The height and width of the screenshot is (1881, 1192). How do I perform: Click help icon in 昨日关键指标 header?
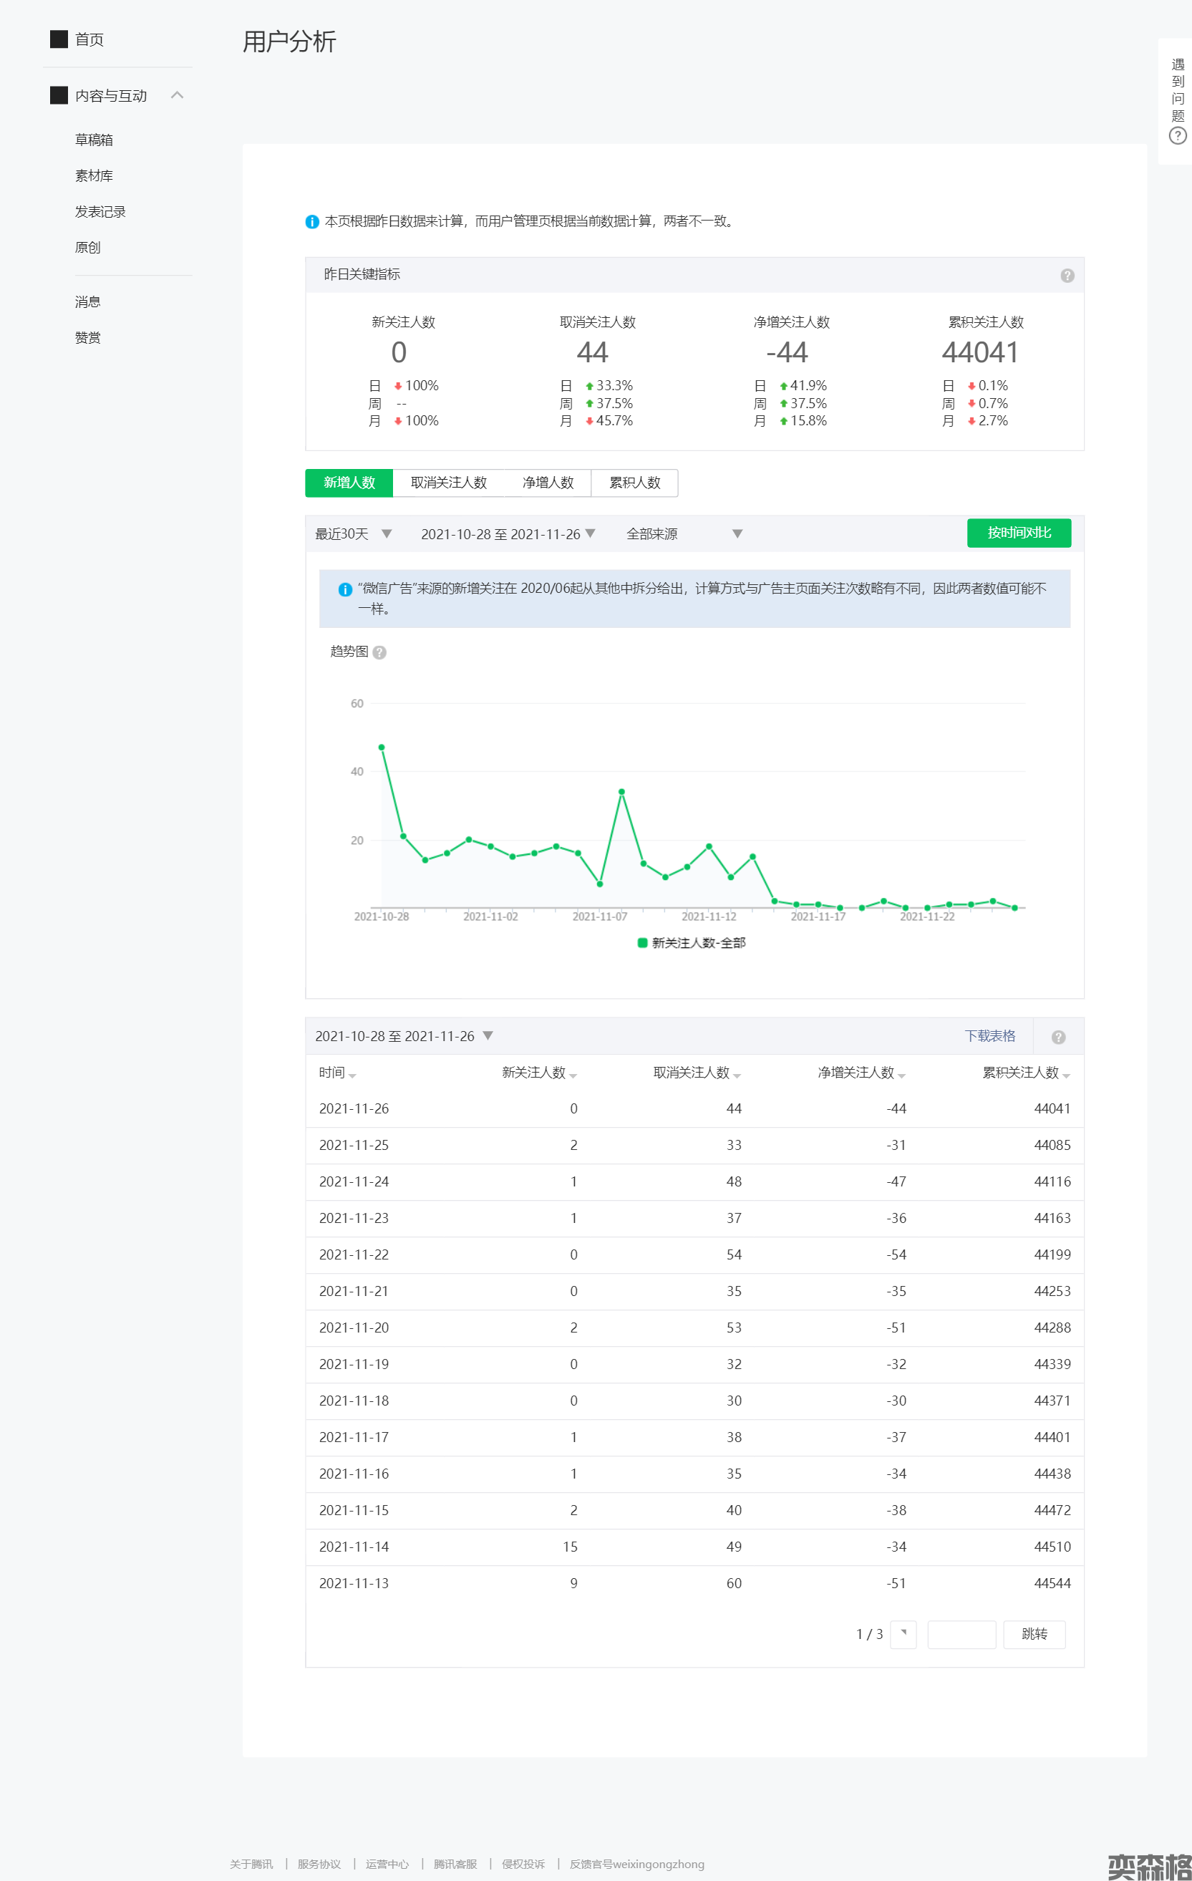point(1067,276)
